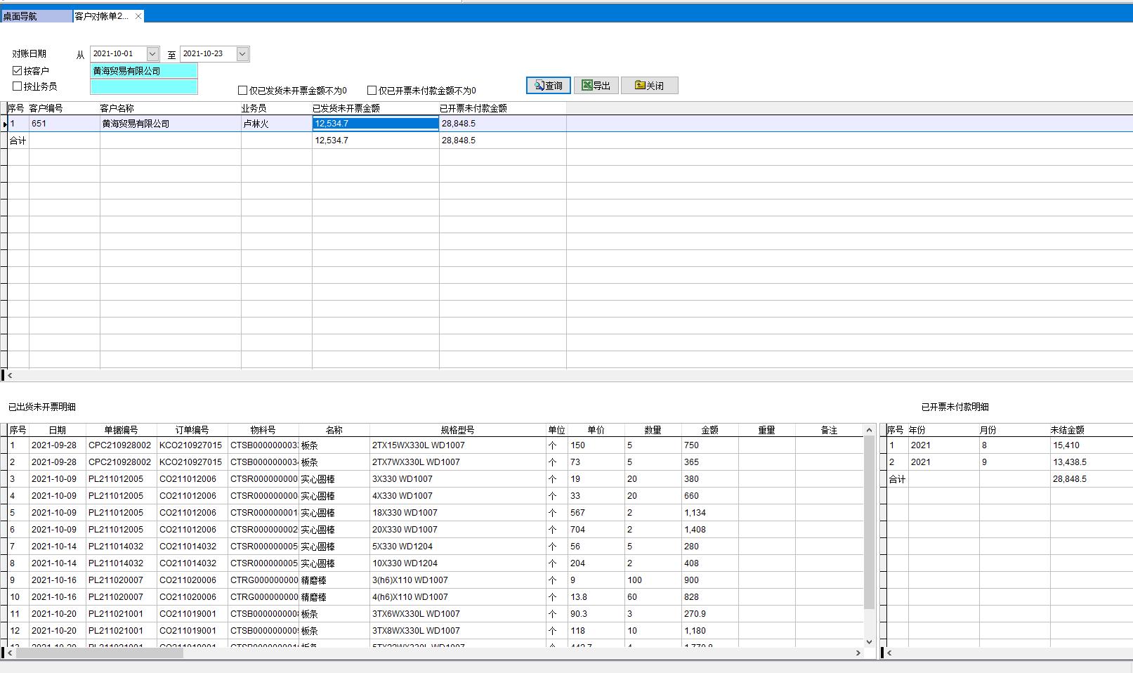Click the 查询 search button
The height and width of the screenshot is (673, 1133).
(x=548, y=86)
